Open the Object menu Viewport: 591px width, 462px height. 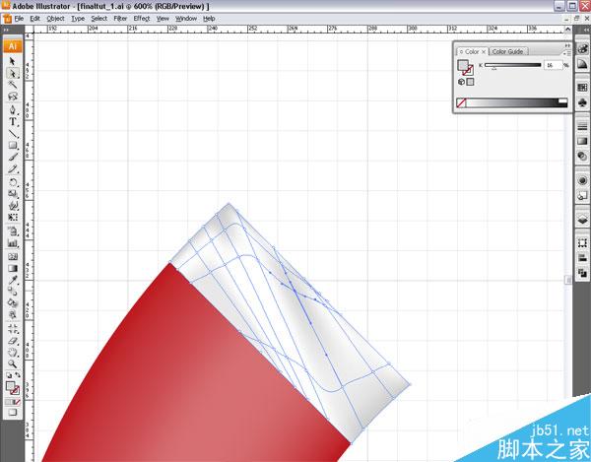click(55, 19)
